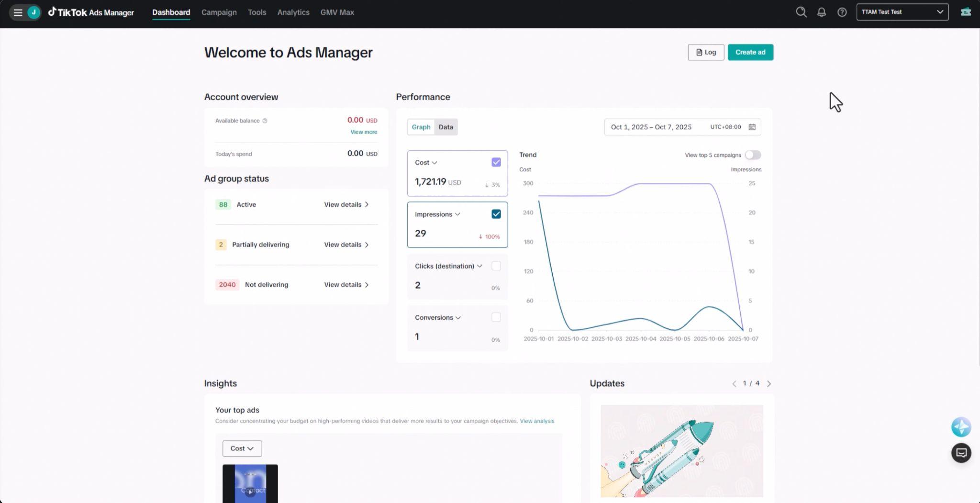Open the Analytics menu
The image size is (980, 503).
tap(293, 12)
